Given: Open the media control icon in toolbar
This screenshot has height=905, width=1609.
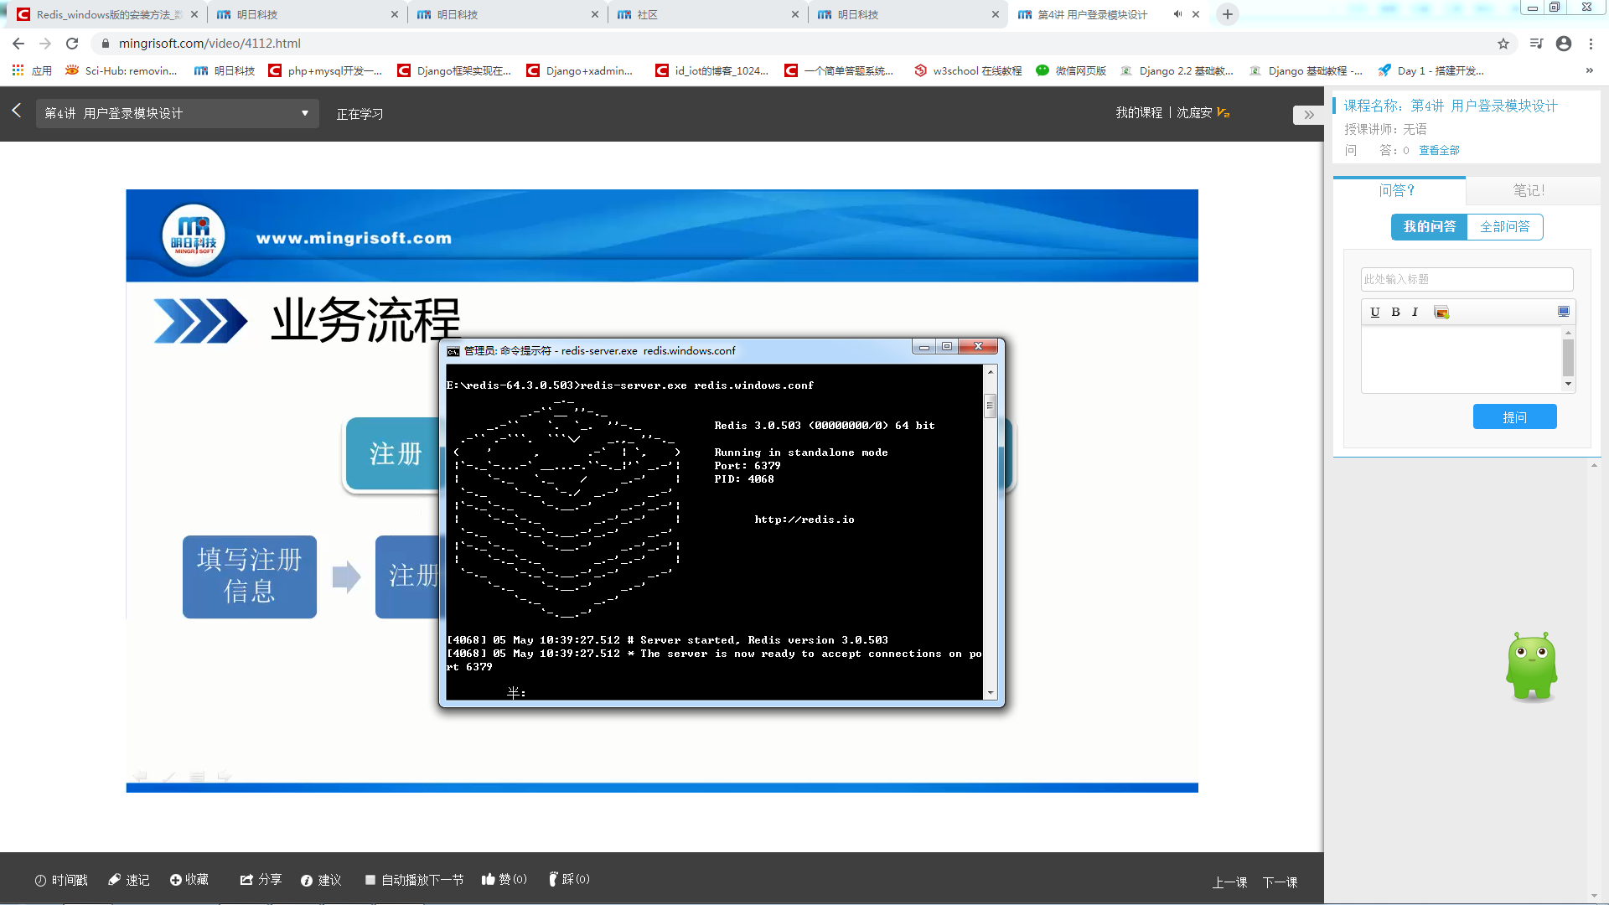Looking at the screenshot, I should point(1536,44).
